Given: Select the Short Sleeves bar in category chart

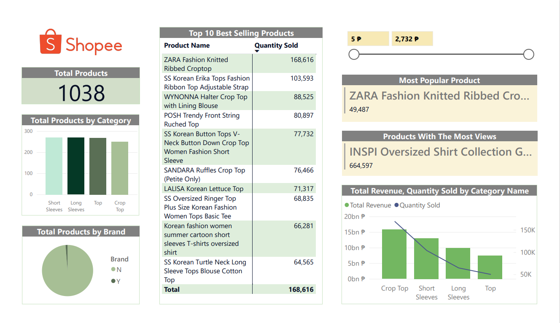Looking at the screenshot, I should (54, 166).
